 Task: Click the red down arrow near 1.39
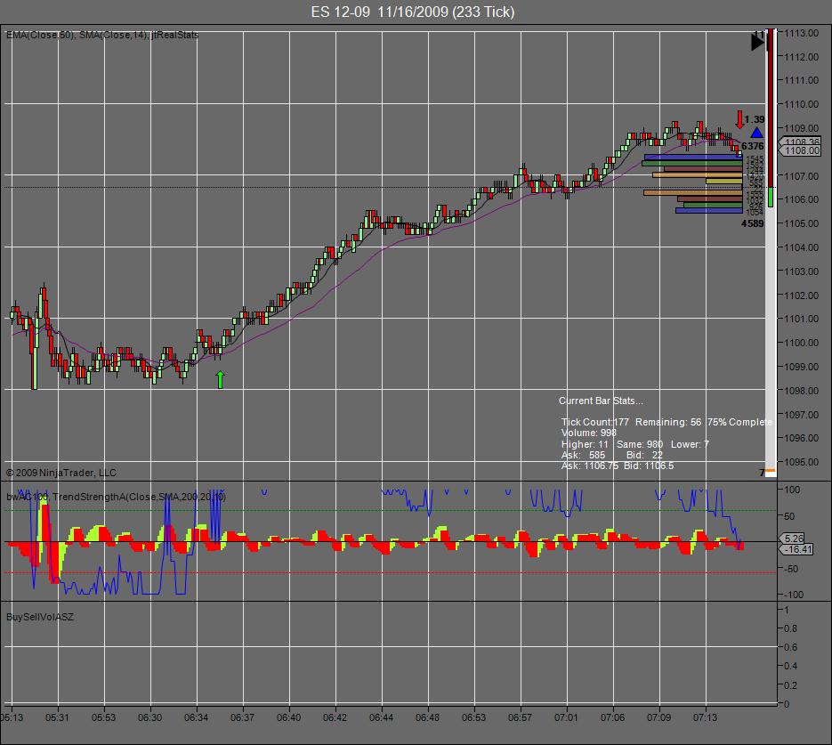coord(739,119)
